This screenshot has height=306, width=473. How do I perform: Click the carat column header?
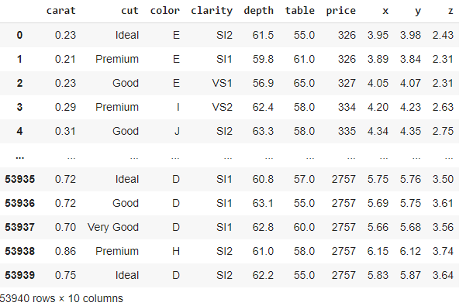(x=60, y=11)
